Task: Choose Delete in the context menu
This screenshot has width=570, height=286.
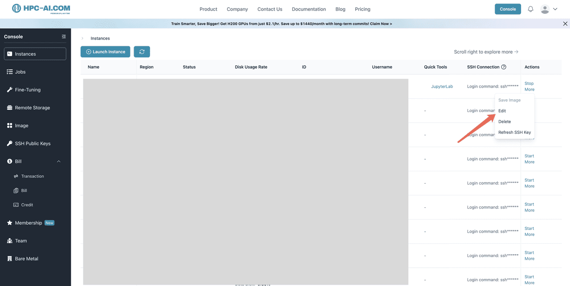Action: 504,121
